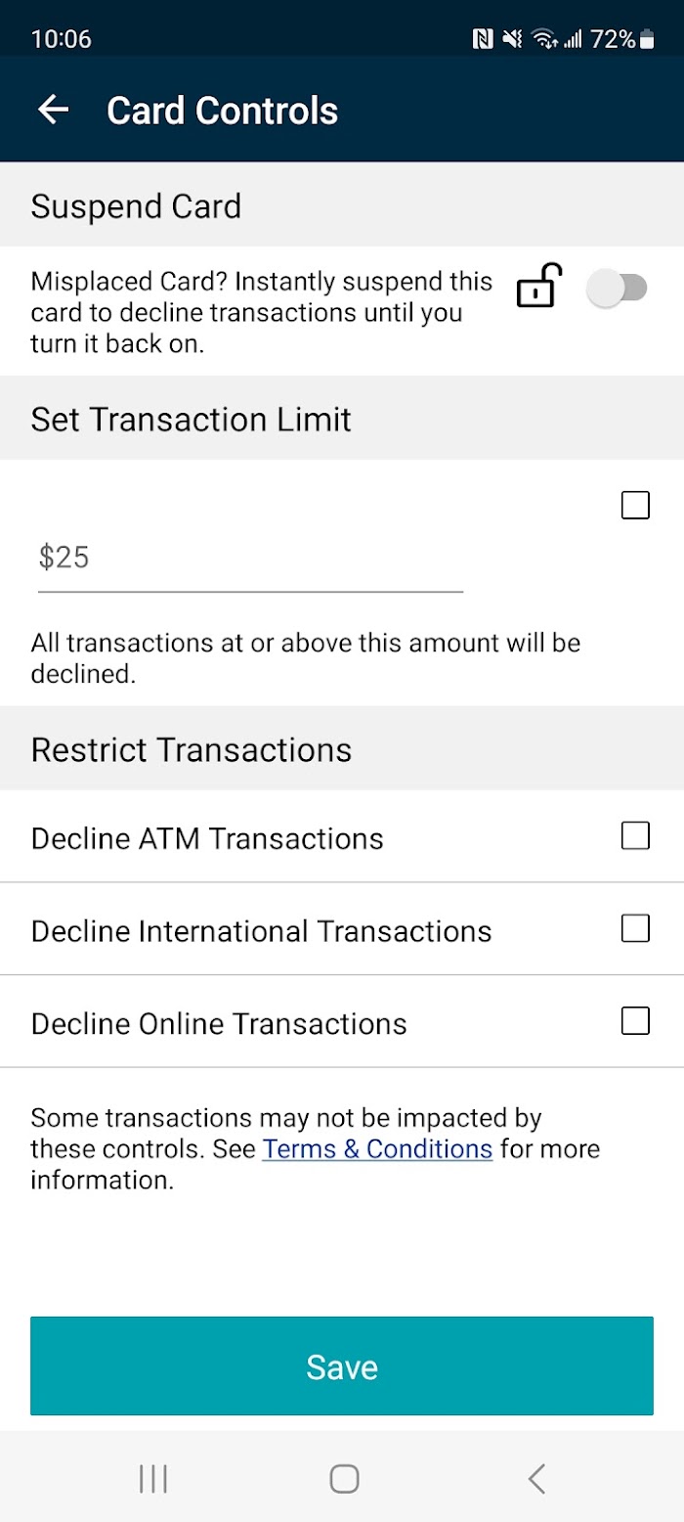Check Decline International Transactions box
The image size is (684, 1522).
pyautogui.click(x=635, y=928)
